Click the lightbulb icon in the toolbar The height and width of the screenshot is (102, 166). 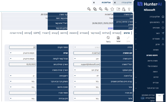(129, 9)
